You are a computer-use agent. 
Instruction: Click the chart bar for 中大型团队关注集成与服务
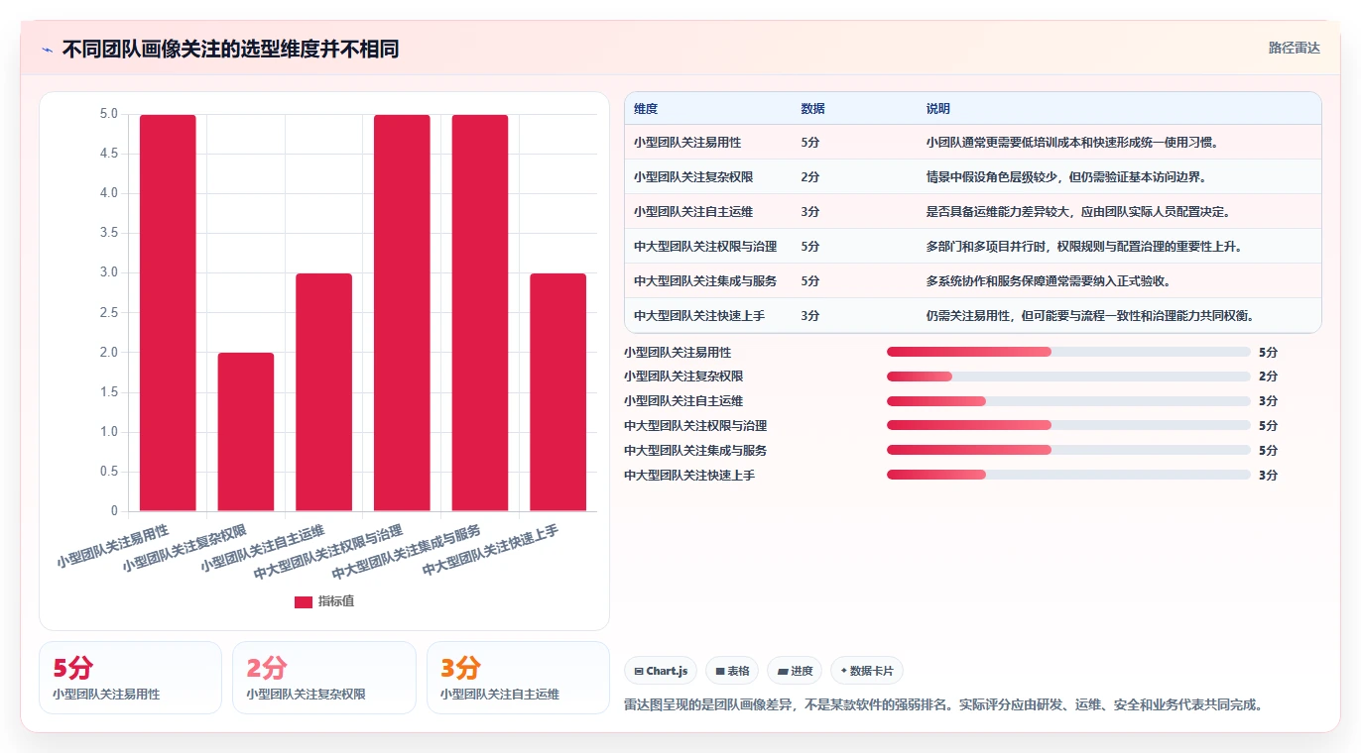(480, 312)
